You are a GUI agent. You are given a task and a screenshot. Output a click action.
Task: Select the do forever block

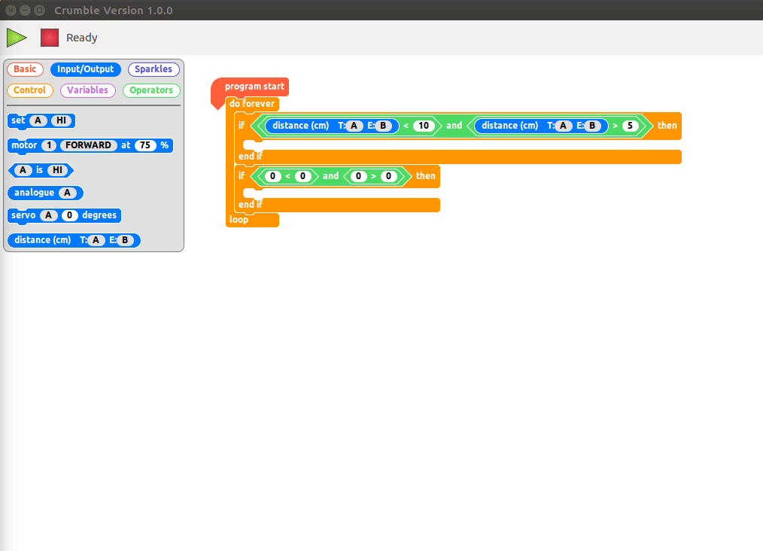point(252,104)
